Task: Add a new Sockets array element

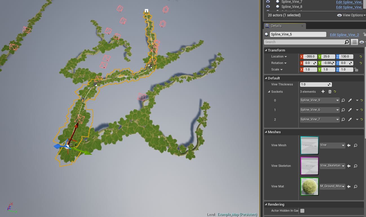Action: (x=323, y=92)
